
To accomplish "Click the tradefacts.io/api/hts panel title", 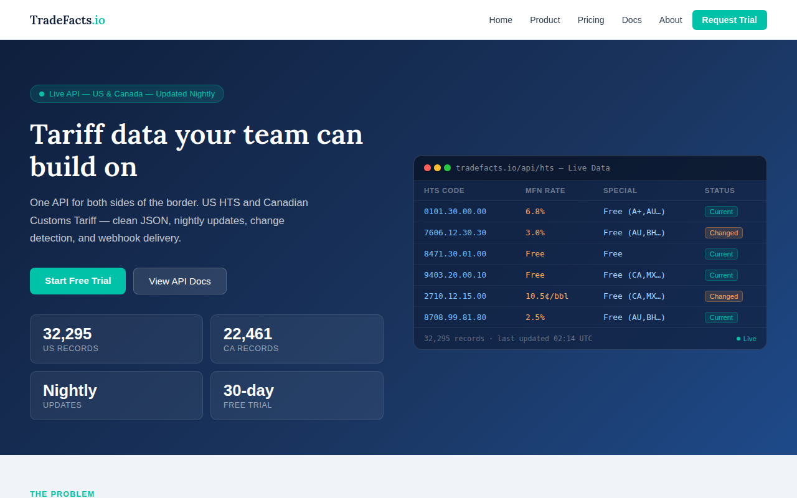I will (x=533, y=168).
